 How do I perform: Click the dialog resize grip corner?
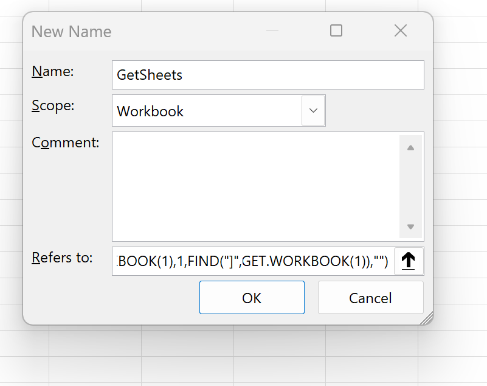pos(427,319)
